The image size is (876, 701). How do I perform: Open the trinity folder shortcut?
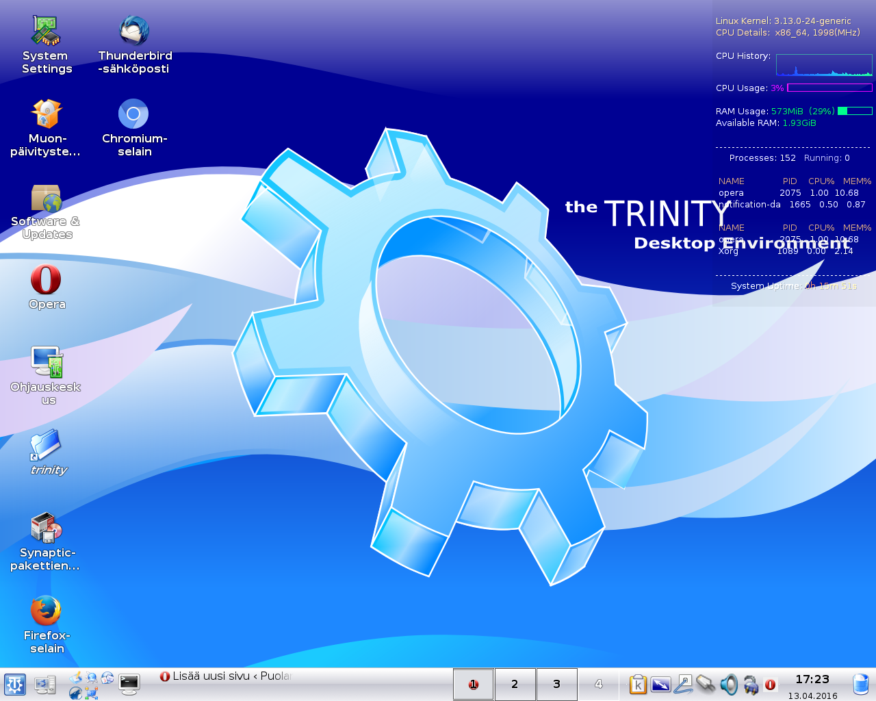(x=47, y=453)
